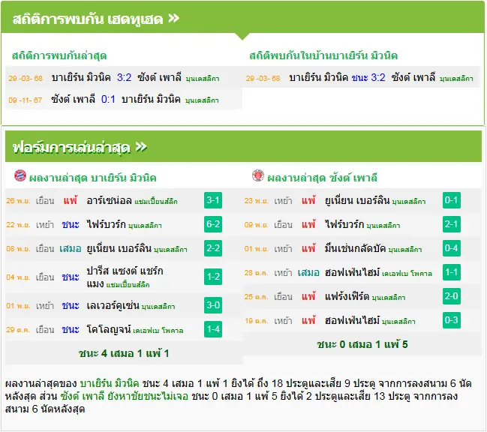Click the 0-1 score badge for St. Pauli vs ยูเนี่ยน เบอร์ลิน
Viewport: 487px width, 432px height.
tap(451, 200)
